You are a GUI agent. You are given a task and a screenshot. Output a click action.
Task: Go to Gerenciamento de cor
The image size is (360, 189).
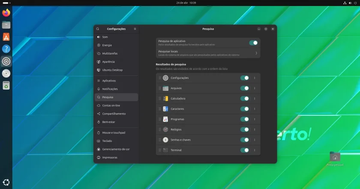pos(117,149)
